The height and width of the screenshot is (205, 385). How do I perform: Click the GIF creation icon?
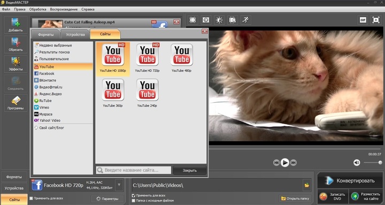coord(363,20)
